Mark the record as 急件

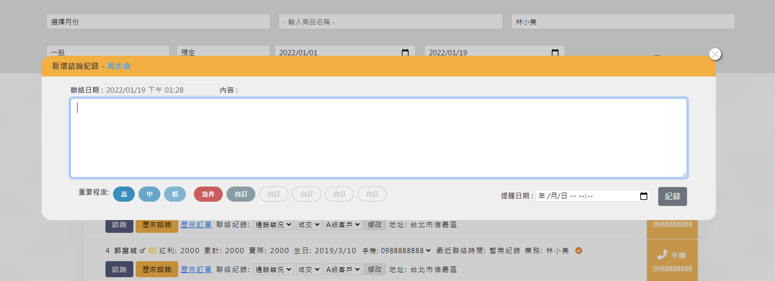click(x=208, y=194)
